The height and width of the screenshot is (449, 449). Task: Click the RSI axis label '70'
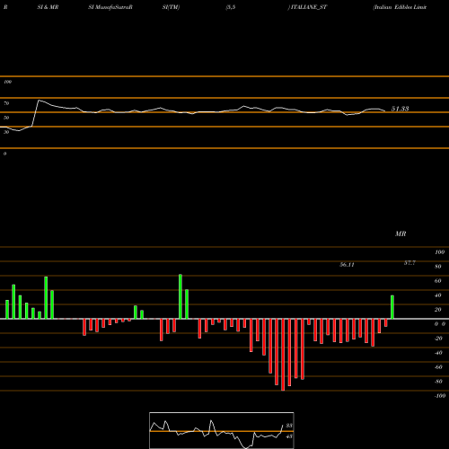pyautogui.click(x=6, y=103)
